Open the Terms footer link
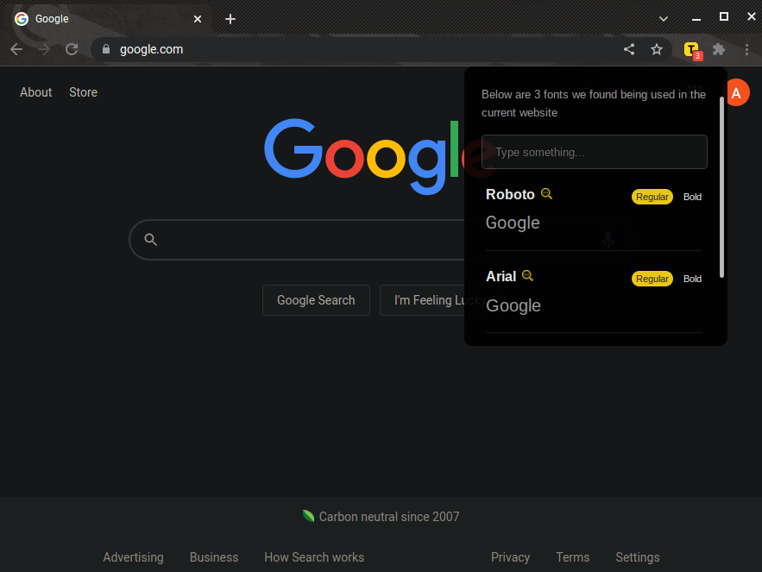762x572 pixels. click(572, 557)
